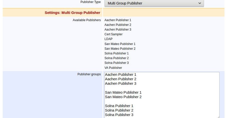Place cursor on 'Aachen Publisher 1' line in textarea
Screen dimensions: 226x118
(120, 75)
